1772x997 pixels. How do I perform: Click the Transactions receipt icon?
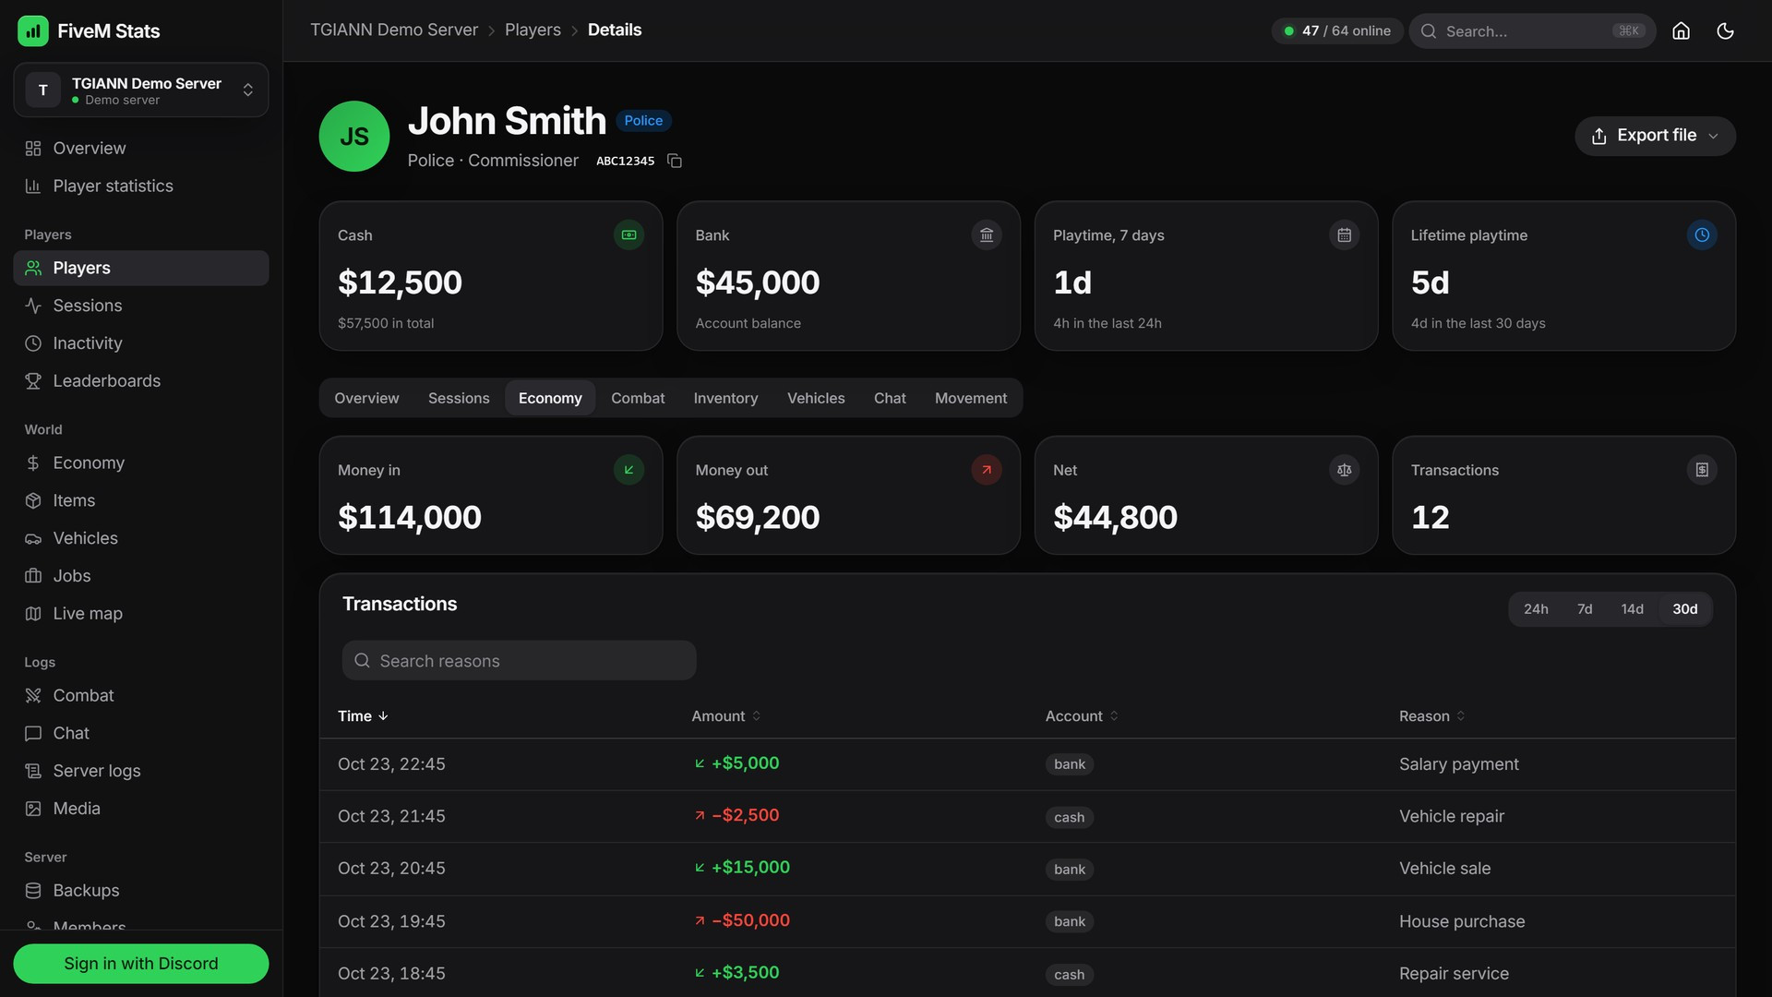click(x=1702, y=469)
